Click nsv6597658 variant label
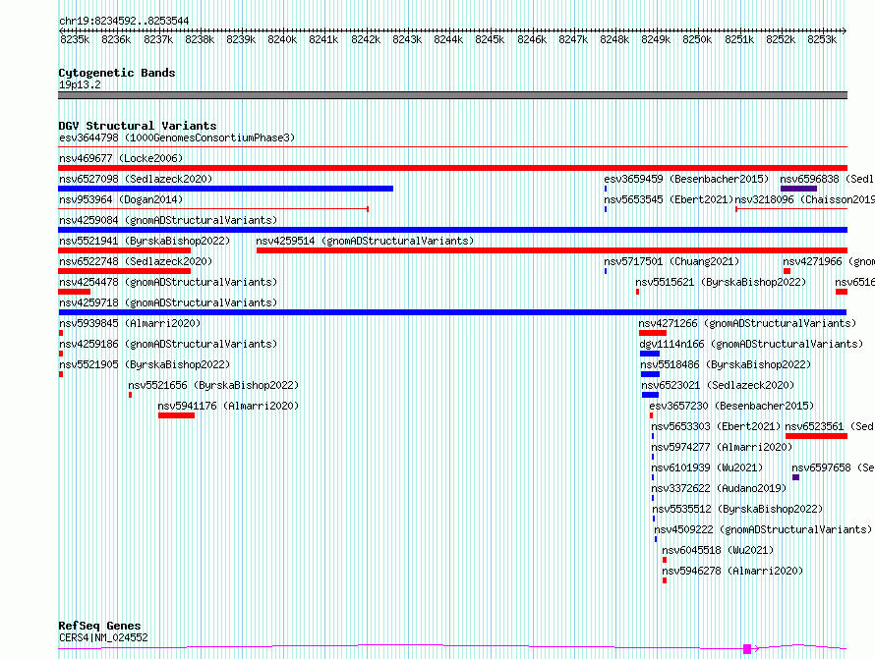 click(x=833, y=467)
